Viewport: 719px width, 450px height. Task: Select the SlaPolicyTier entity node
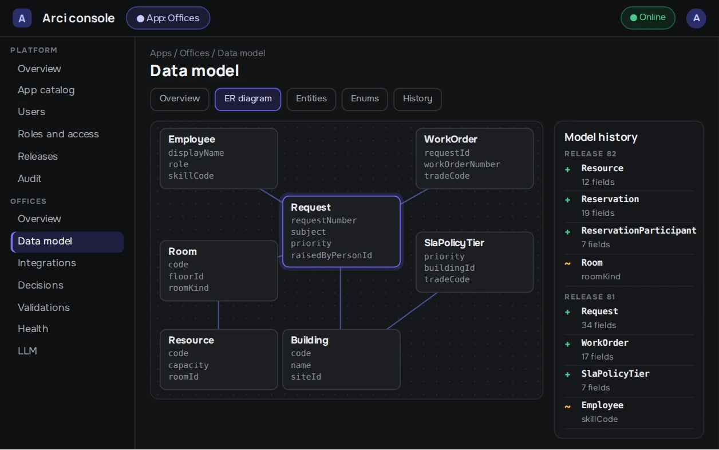pyautogui.click(x=475, y=262)
